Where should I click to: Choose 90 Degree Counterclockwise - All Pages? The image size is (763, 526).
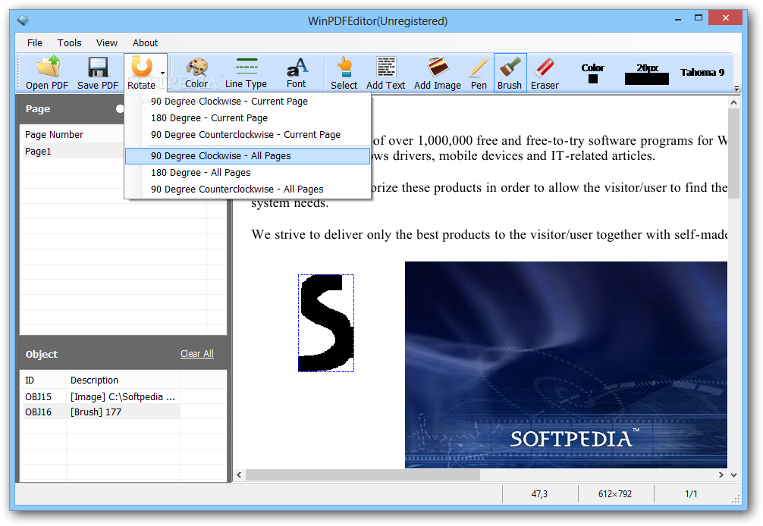tap(248, 189)
